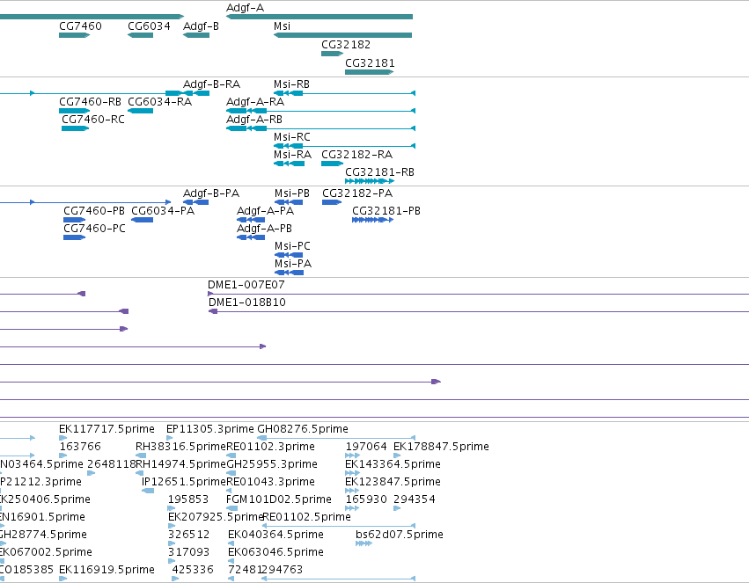Click the Adgf-B-PA protein feature
Screen dimensions: 749x583
(196, 202)
